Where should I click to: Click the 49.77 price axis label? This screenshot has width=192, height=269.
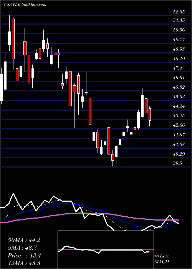179,40
